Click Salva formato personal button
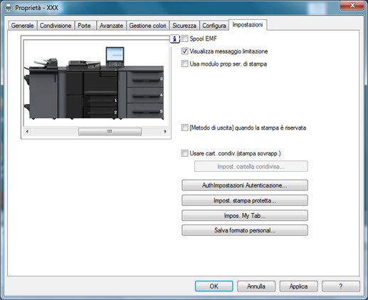The width and height of the screenshot is (368, 300). point(245,230)
